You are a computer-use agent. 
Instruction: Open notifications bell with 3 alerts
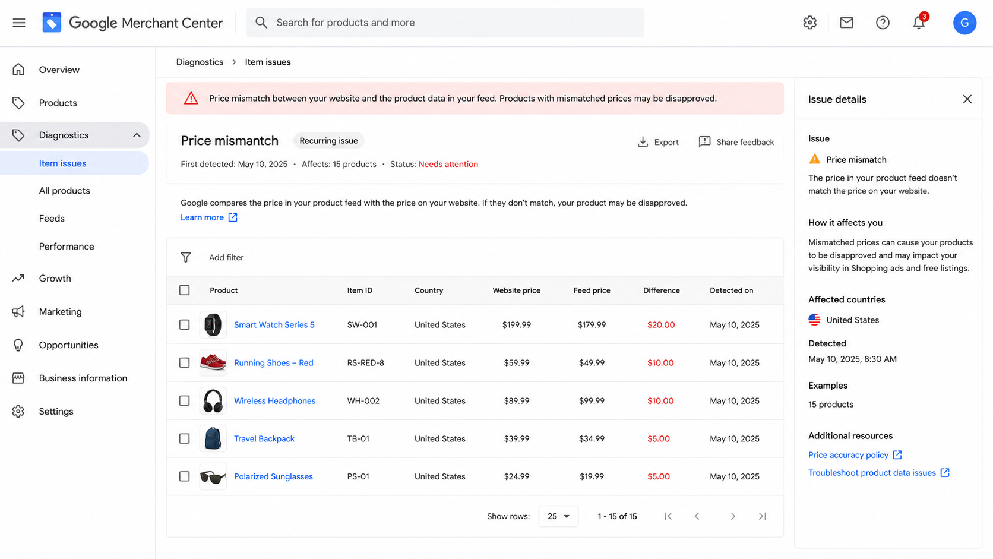coord(919,22)
